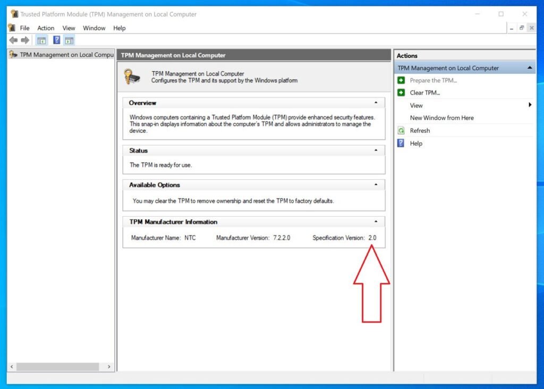
Task: Select the Clear TPM action
Action: tap(425, 92)
